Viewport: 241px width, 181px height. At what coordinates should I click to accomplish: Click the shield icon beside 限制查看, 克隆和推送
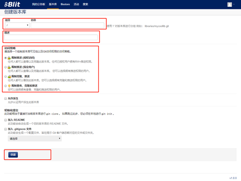pyautogui.click(x=9, y=86)
